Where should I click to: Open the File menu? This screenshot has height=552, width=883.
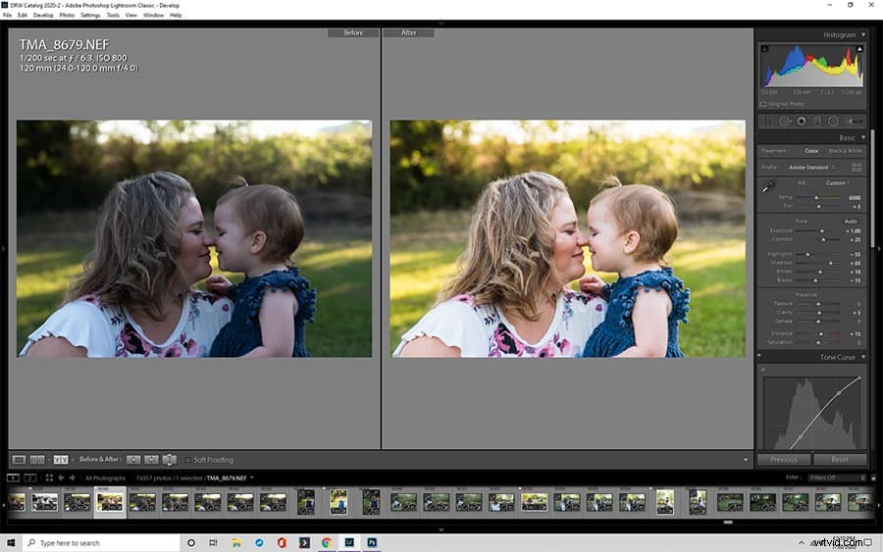click(x=7, y=15)
